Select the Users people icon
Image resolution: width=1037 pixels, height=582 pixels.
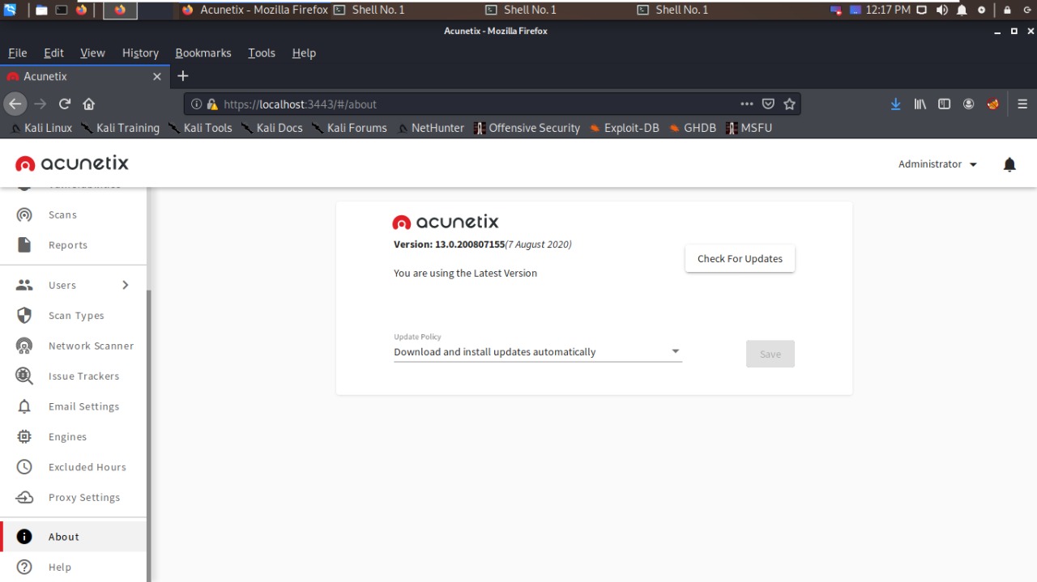(24, 285)
